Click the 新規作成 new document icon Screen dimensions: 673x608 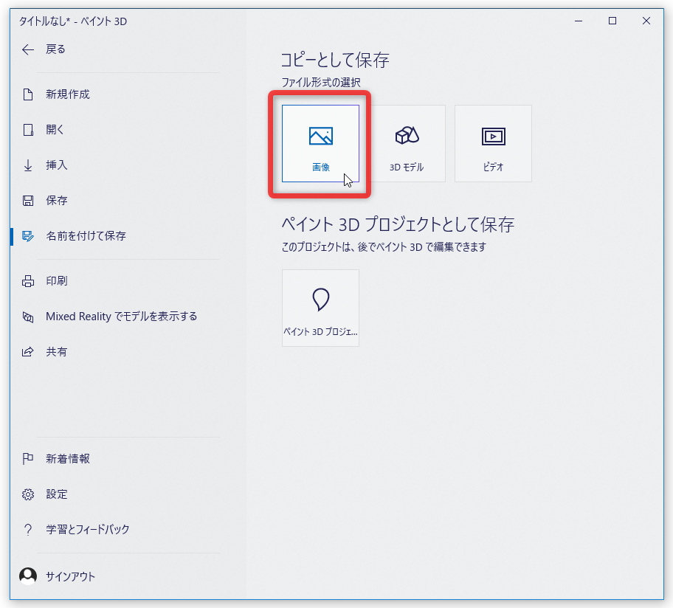(x=28, y=94)
